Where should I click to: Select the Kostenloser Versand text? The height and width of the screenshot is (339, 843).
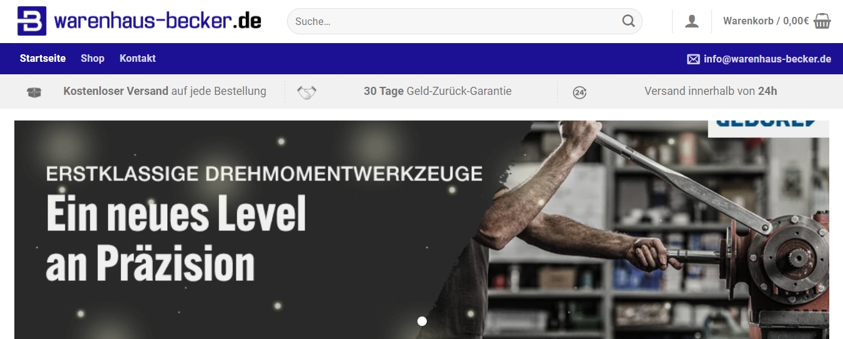pos(116,91)
